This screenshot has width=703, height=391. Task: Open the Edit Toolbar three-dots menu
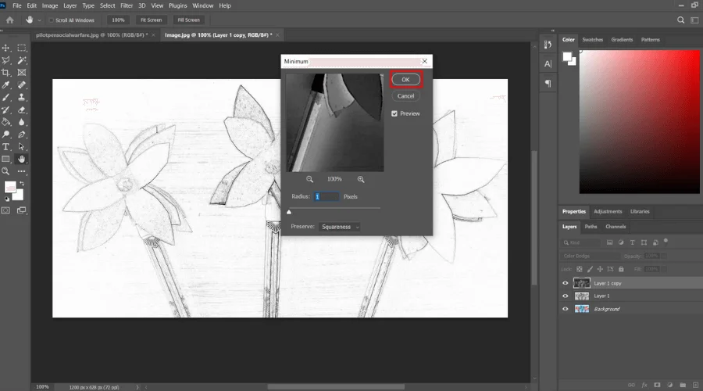pyautogui.click(x=22, y=171)
